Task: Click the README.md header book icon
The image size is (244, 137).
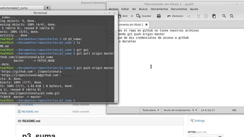Action: 19,121
